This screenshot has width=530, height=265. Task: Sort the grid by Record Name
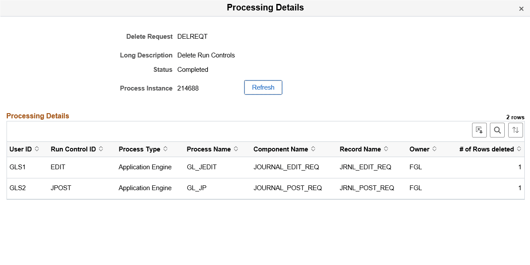pos(361,149)
